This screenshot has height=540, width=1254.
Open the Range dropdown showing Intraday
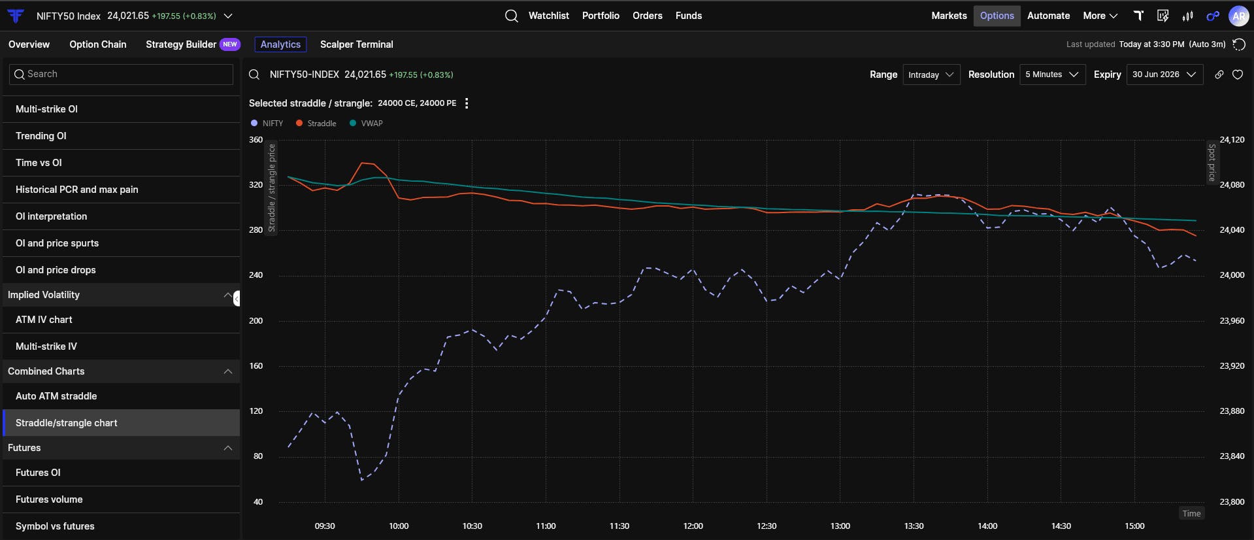click(931, 75)
